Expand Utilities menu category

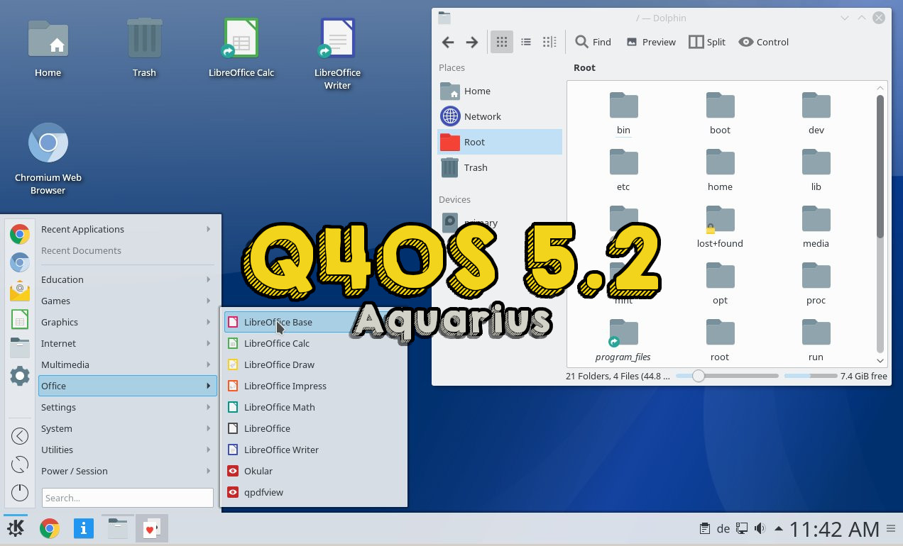(126, 450)
